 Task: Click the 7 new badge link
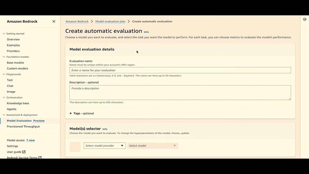pos(30,140)
